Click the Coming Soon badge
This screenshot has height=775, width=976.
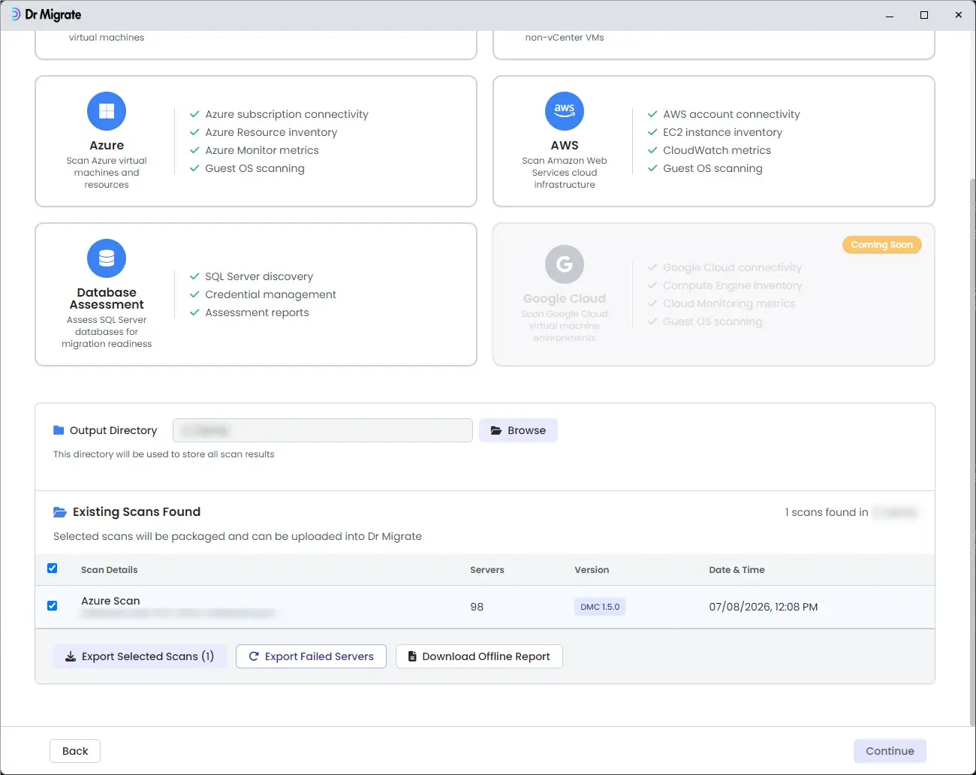[x=882, y=245]
